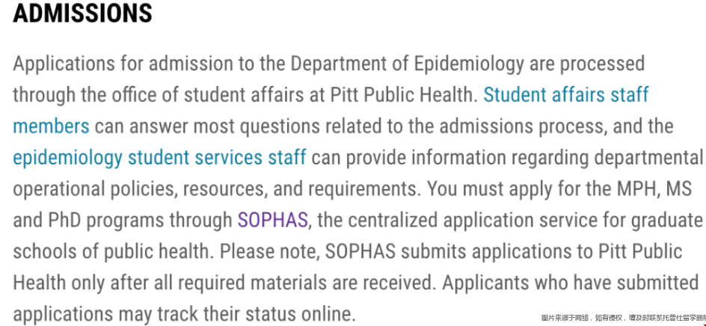Click the phrase "can provide information regarding"
Screen dimensions: 706x326
[450, 159]
